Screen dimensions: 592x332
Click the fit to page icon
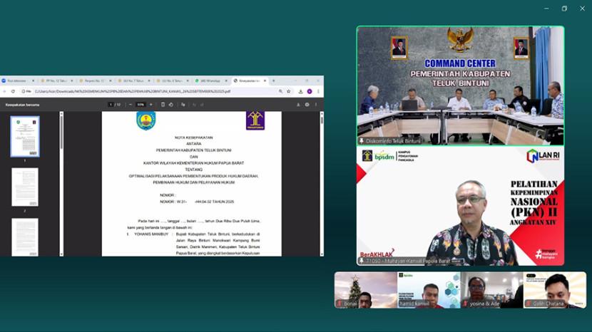click(163, 105)
